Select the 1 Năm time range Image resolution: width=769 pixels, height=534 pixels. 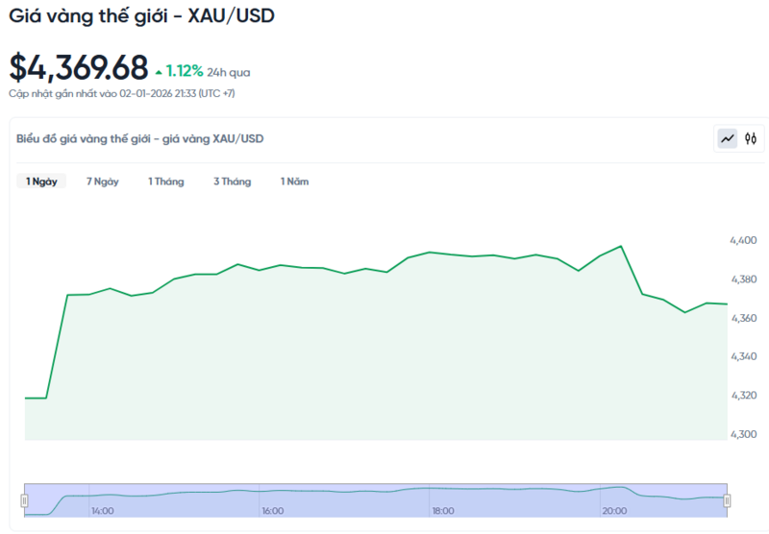click(294, 182)
